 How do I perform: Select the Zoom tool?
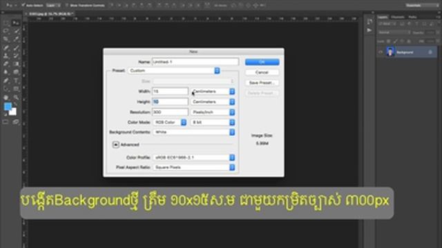click(x=16, y=98)
